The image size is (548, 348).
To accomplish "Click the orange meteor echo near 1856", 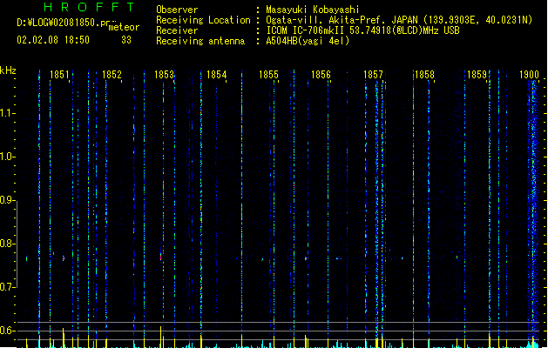I will (306, 258).
